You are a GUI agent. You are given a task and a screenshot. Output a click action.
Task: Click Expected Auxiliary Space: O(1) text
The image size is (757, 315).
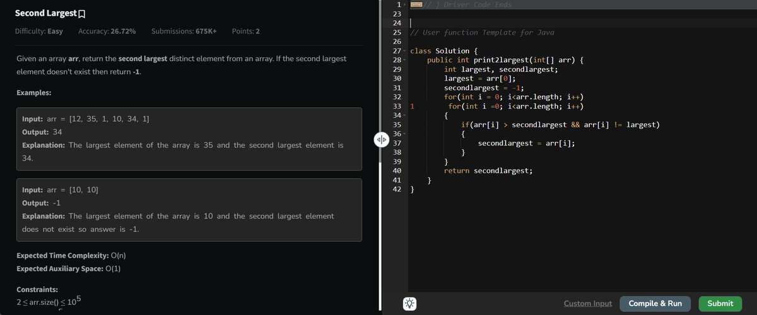pos(69,269)
